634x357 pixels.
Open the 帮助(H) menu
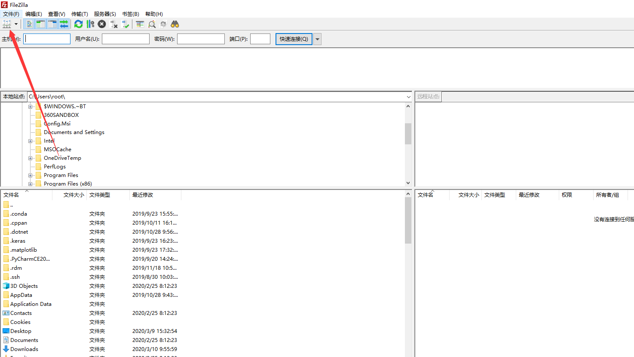(x=154, y=14)
